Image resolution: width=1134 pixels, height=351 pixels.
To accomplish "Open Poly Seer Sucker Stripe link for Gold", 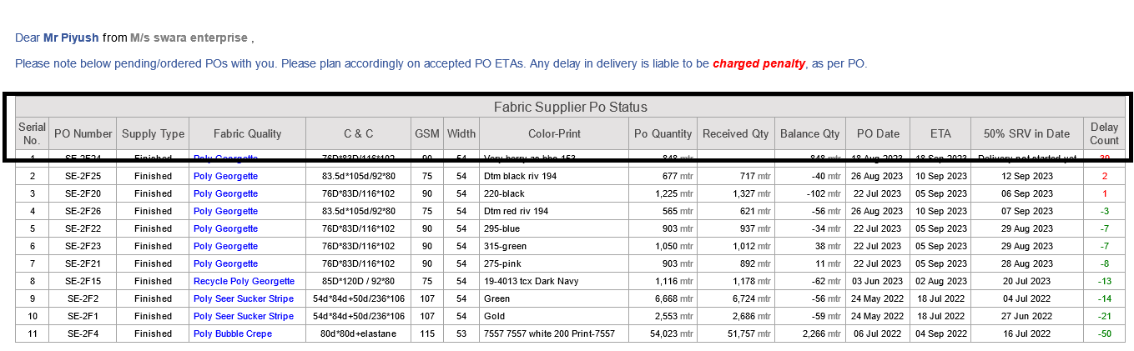I will coord(244,316).
